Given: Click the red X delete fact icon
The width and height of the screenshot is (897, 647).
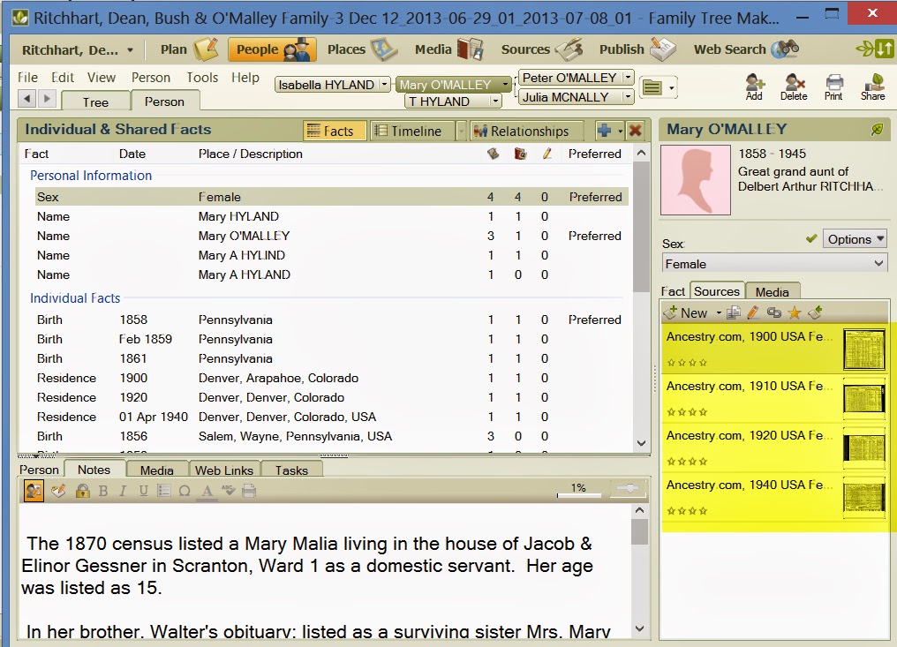Looking at the screenshot, I should (x=635, y=131).
